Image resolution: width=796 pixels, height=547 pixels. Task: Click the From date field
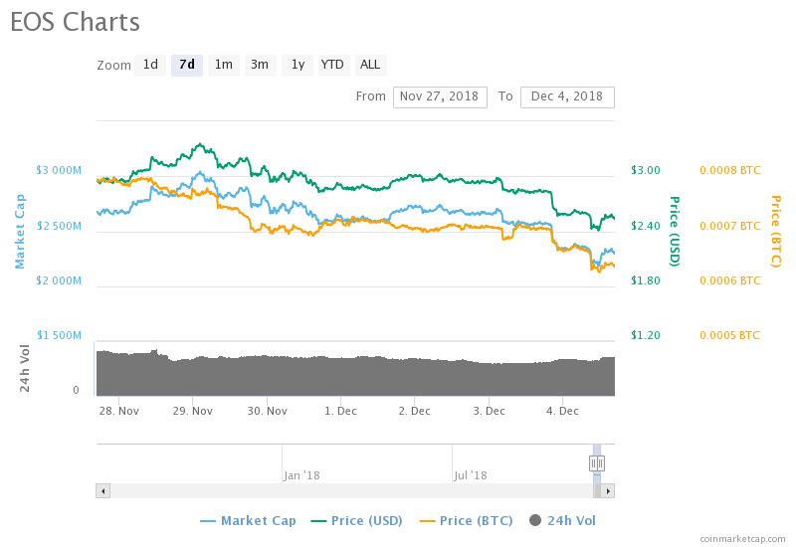tap(440, 96)
